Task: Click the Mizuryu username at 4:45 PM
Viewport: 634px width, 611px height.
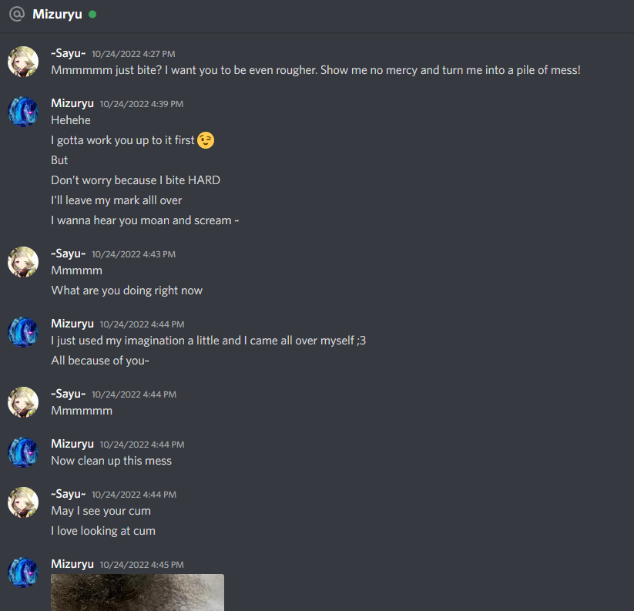Action: tap(72, 564)
